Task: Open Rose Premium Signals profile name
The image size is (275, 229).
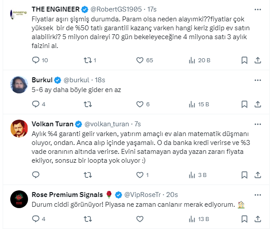Action: pyautogui.click(x=67, y=194)
